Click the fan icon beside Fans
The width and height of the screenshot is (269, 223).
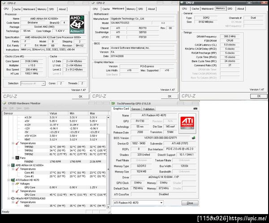click(17, 158)
